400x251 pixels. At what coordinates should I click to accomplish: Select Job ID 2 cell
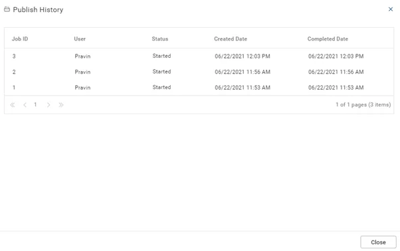[14, 72]
